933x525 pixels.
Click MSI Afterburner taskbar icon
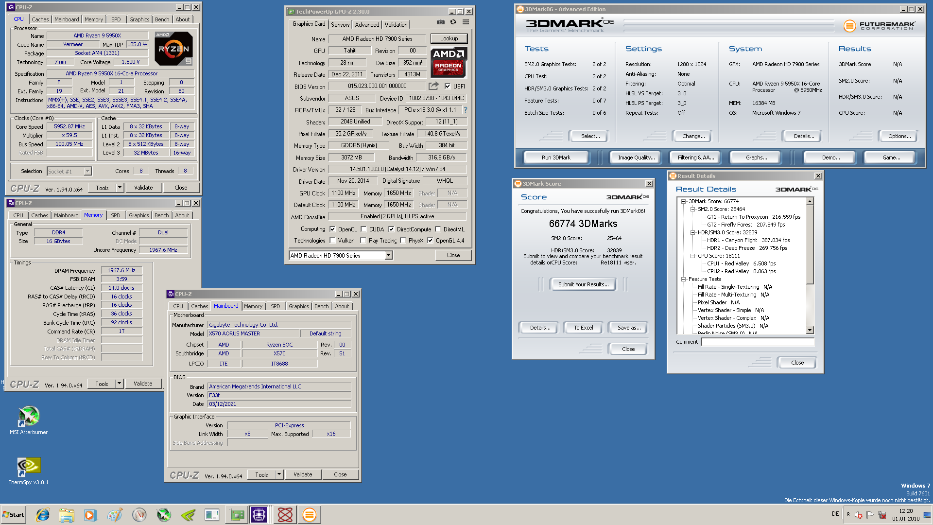164,515
